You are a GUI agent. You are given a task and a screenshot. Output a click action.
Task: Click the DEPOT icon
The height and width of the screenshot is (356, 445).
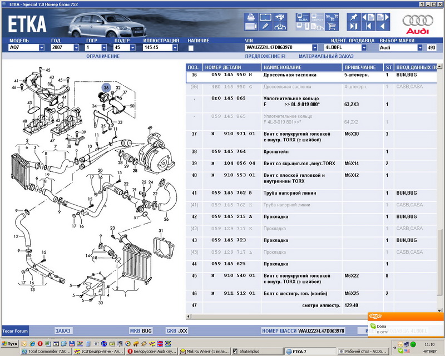pyautogui.click(x=317, y=17)
